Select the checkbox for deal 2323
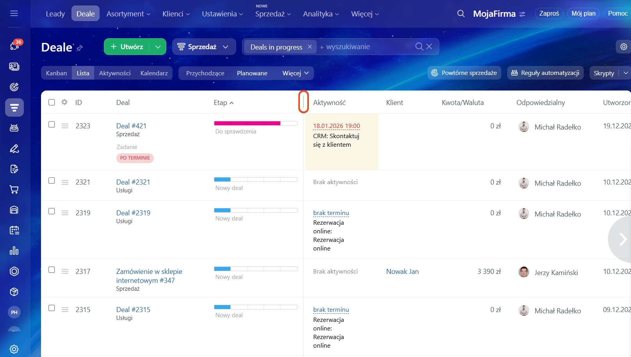Screen dimensions: 631x357 pyautogui.click(x=52, y=124)
